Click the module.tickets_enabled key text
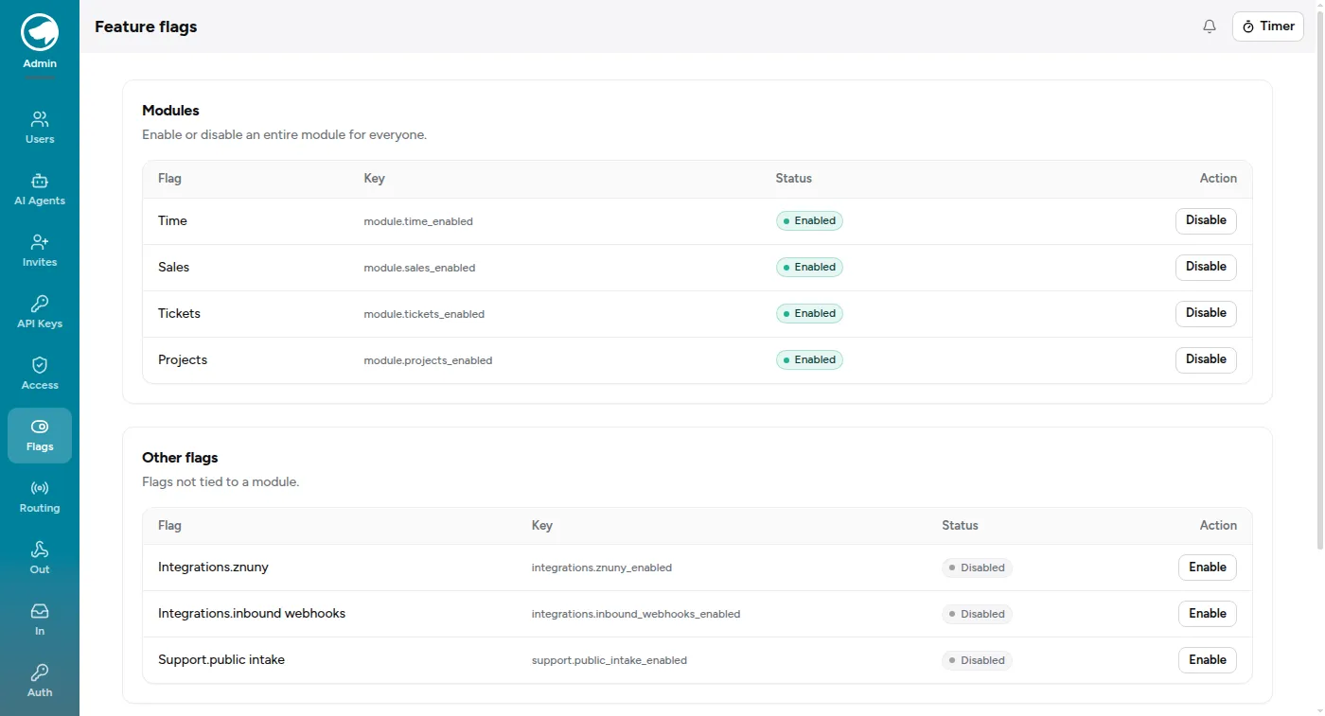Screen dimensions: 1325x716 coord(424,314)
